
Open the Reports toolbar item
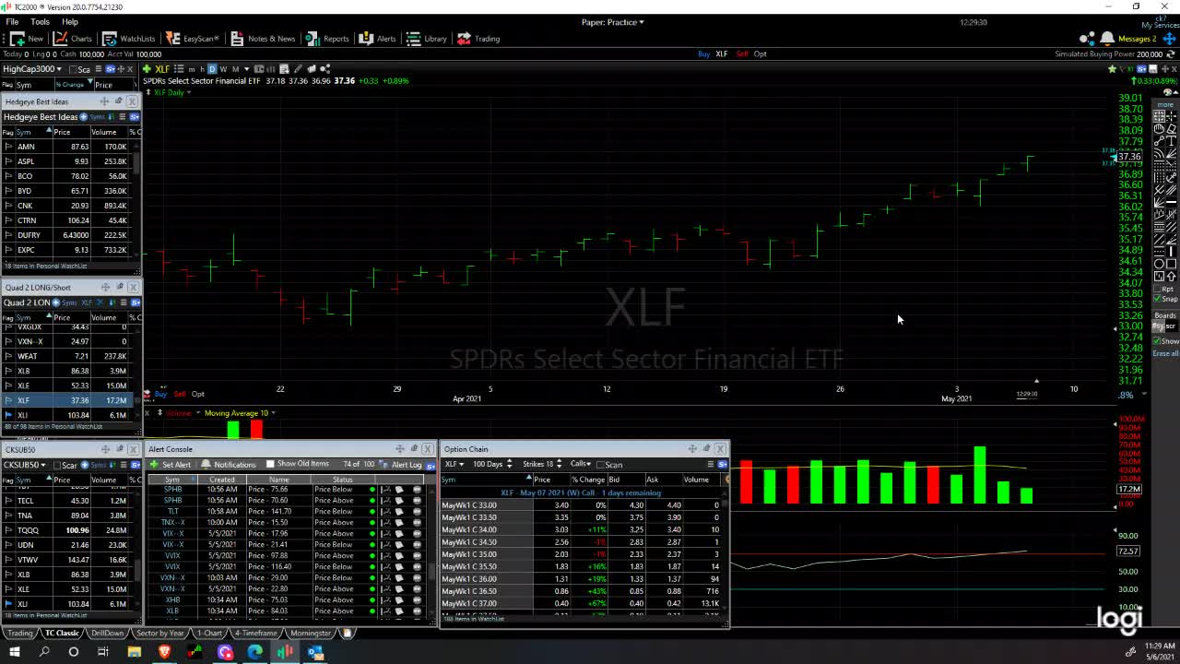[327, 39]
